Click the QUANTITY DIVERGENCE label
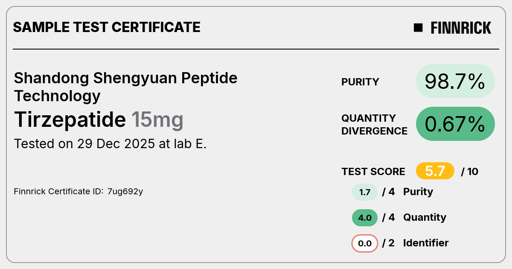 [x=374, y=124]
